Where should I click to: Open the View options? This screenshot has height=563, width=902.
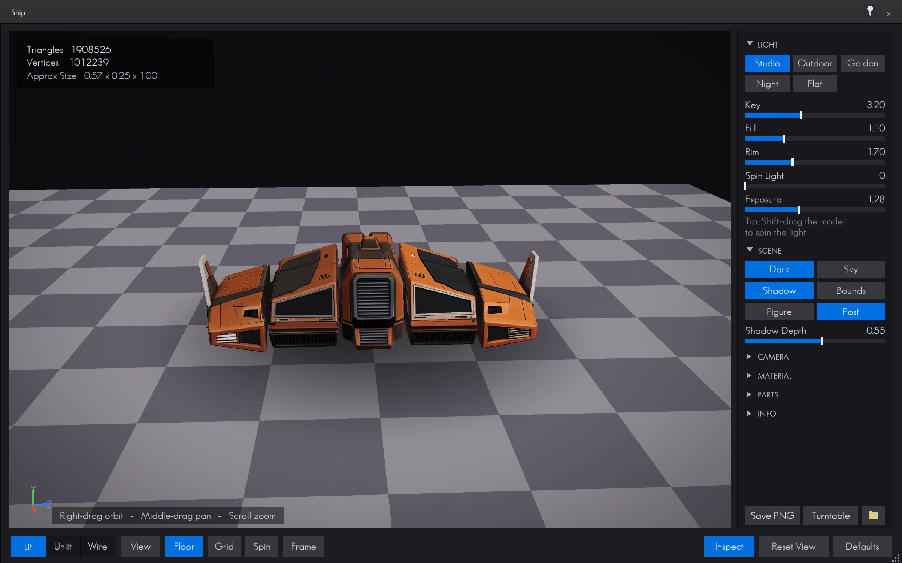[140, 546]
